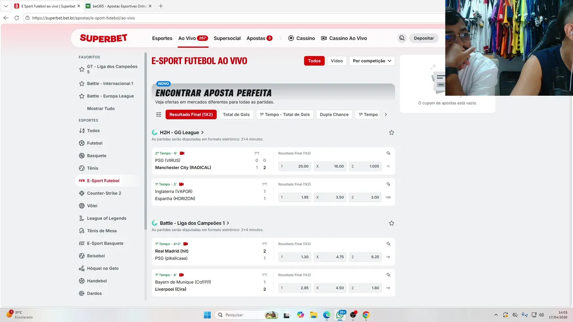573x322 pixels.
Task: Select the Vídeo filter button
Action: tap(337, 61)
